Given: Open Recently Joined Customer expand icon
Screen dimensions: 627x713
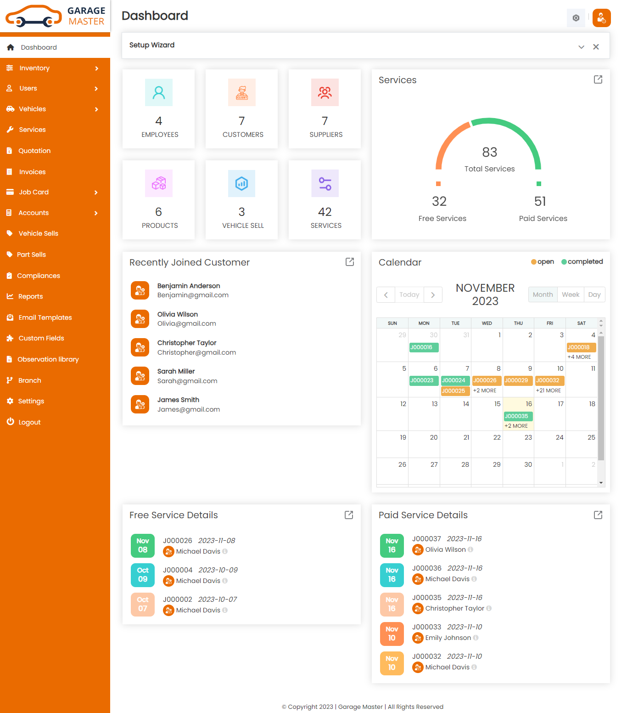Looking at the screenshot, I should [x=349, y=262].
